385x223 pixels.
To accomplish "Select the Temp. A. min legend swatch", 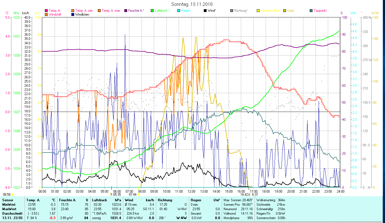I will pyautogui.click(x=73, y=11).
